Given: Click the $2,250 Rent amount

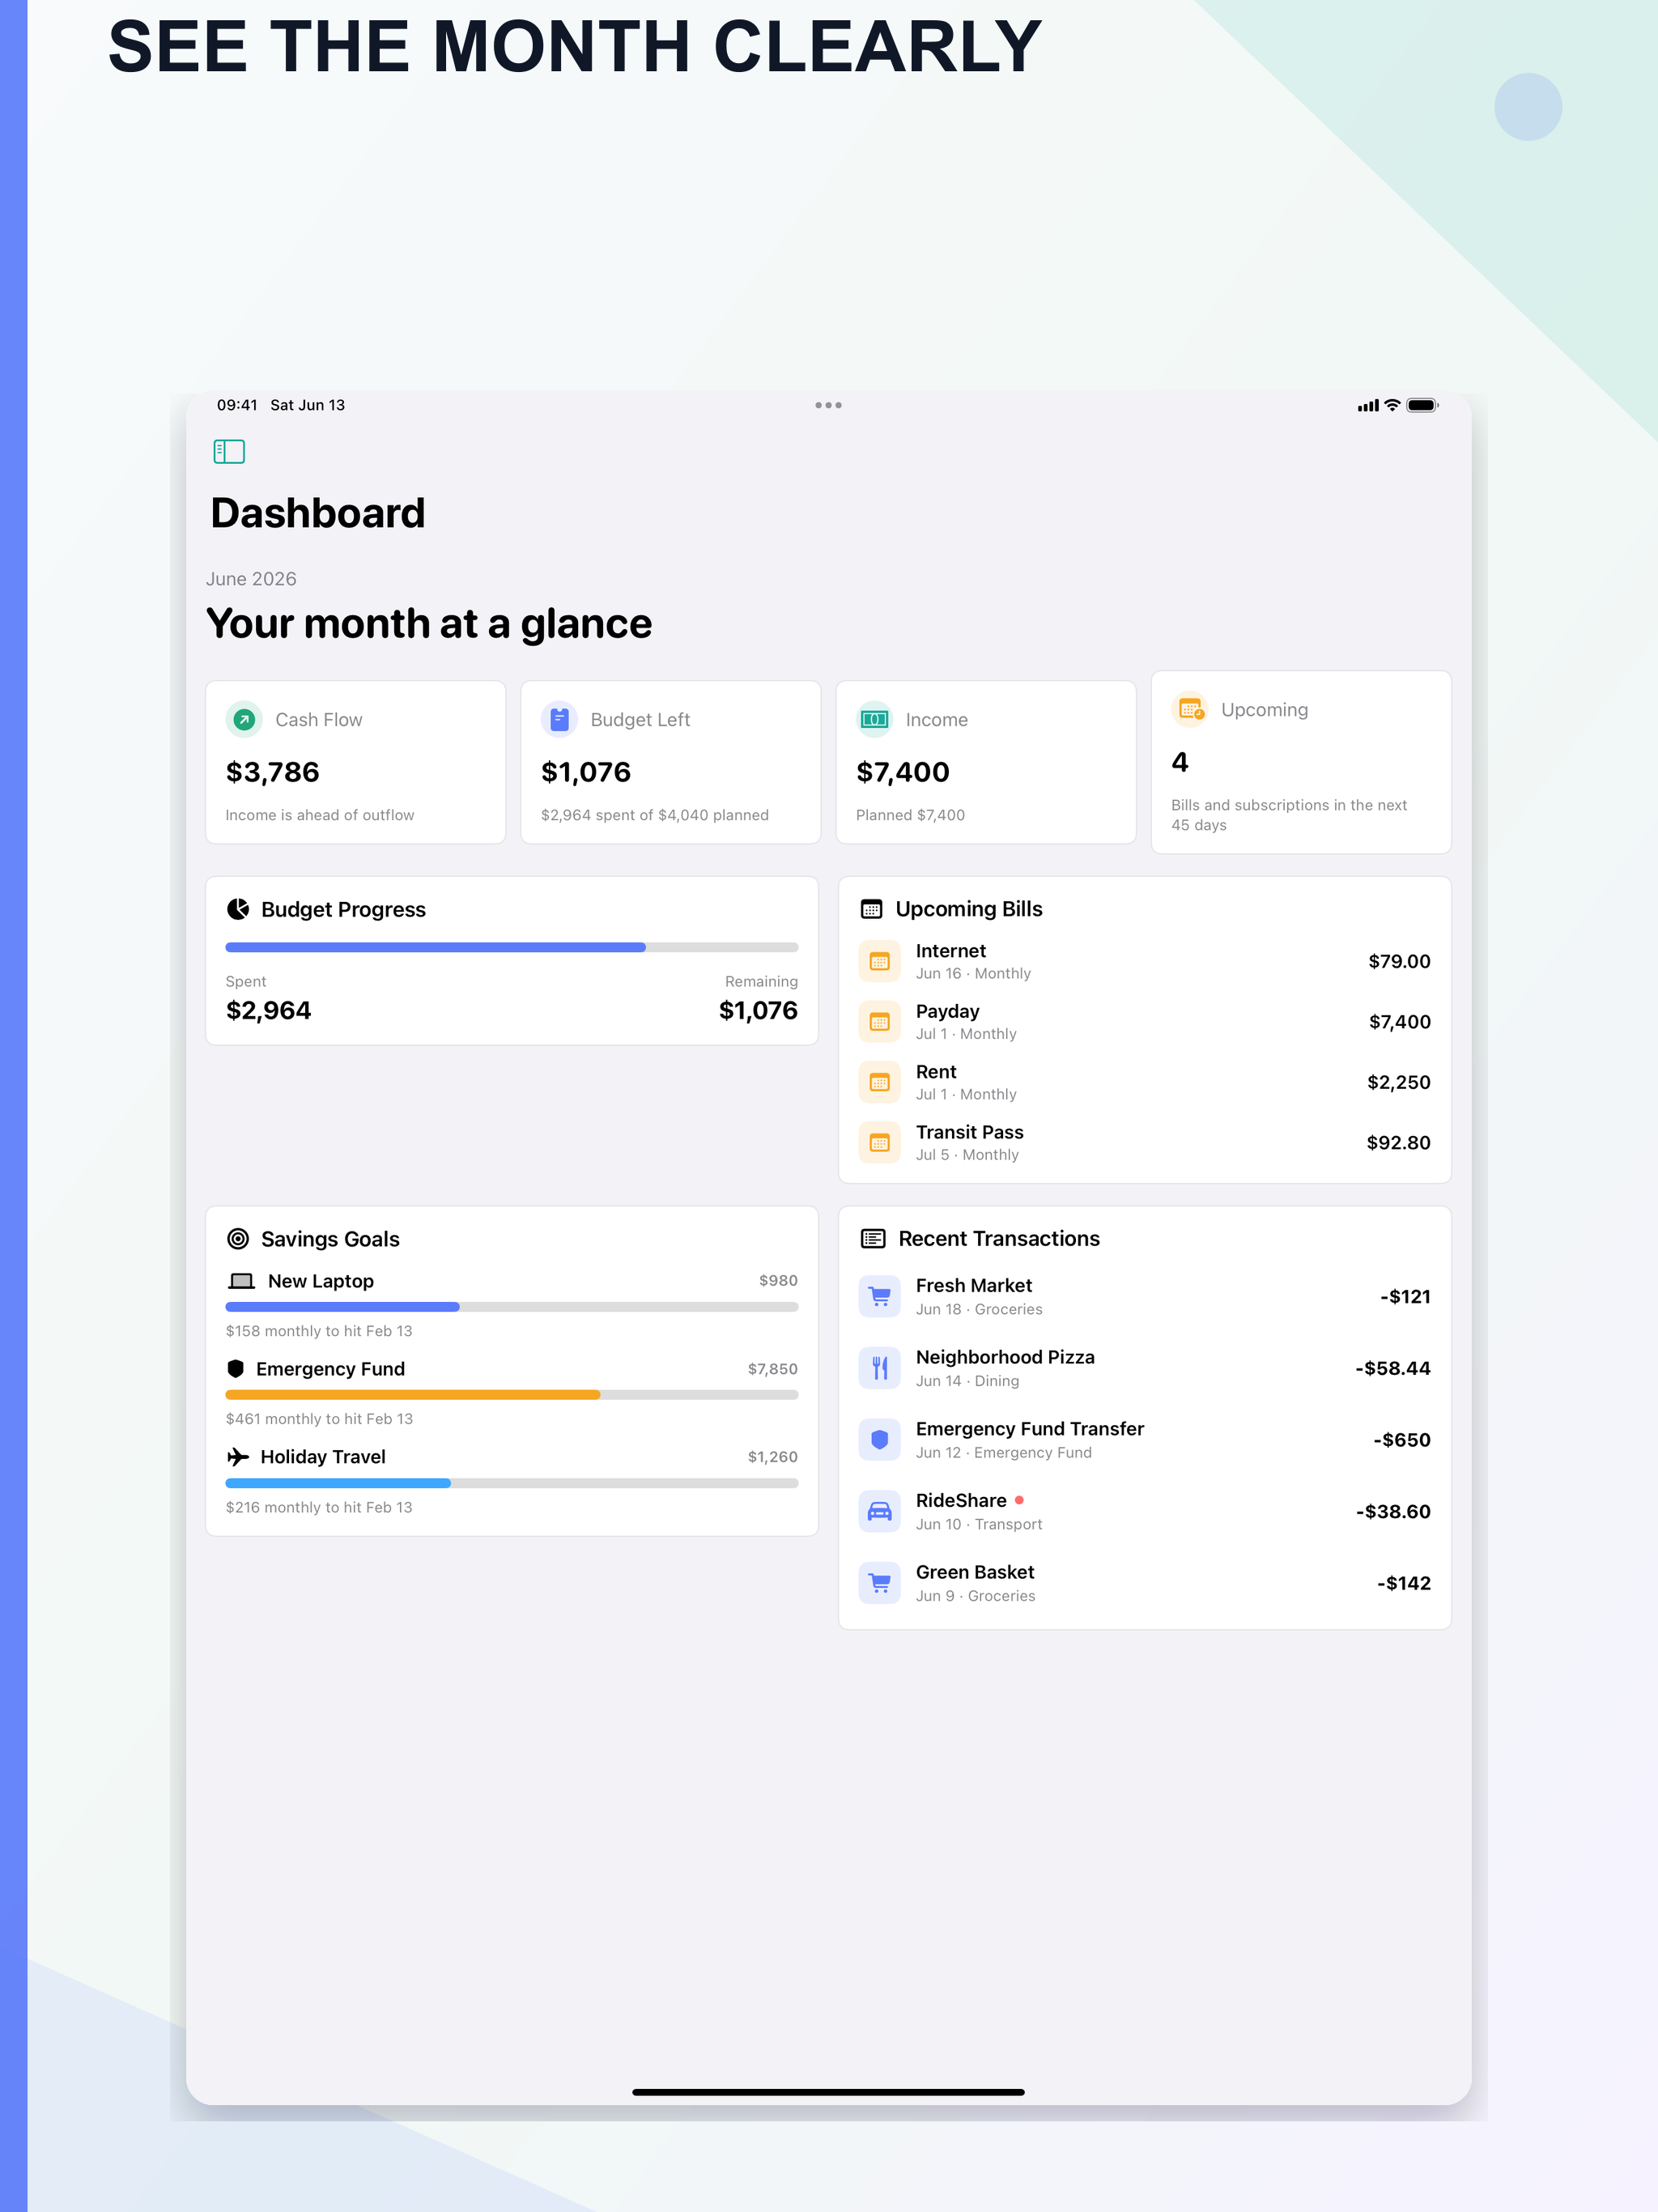Looking at the screenshot, I should [1399, 1082].
